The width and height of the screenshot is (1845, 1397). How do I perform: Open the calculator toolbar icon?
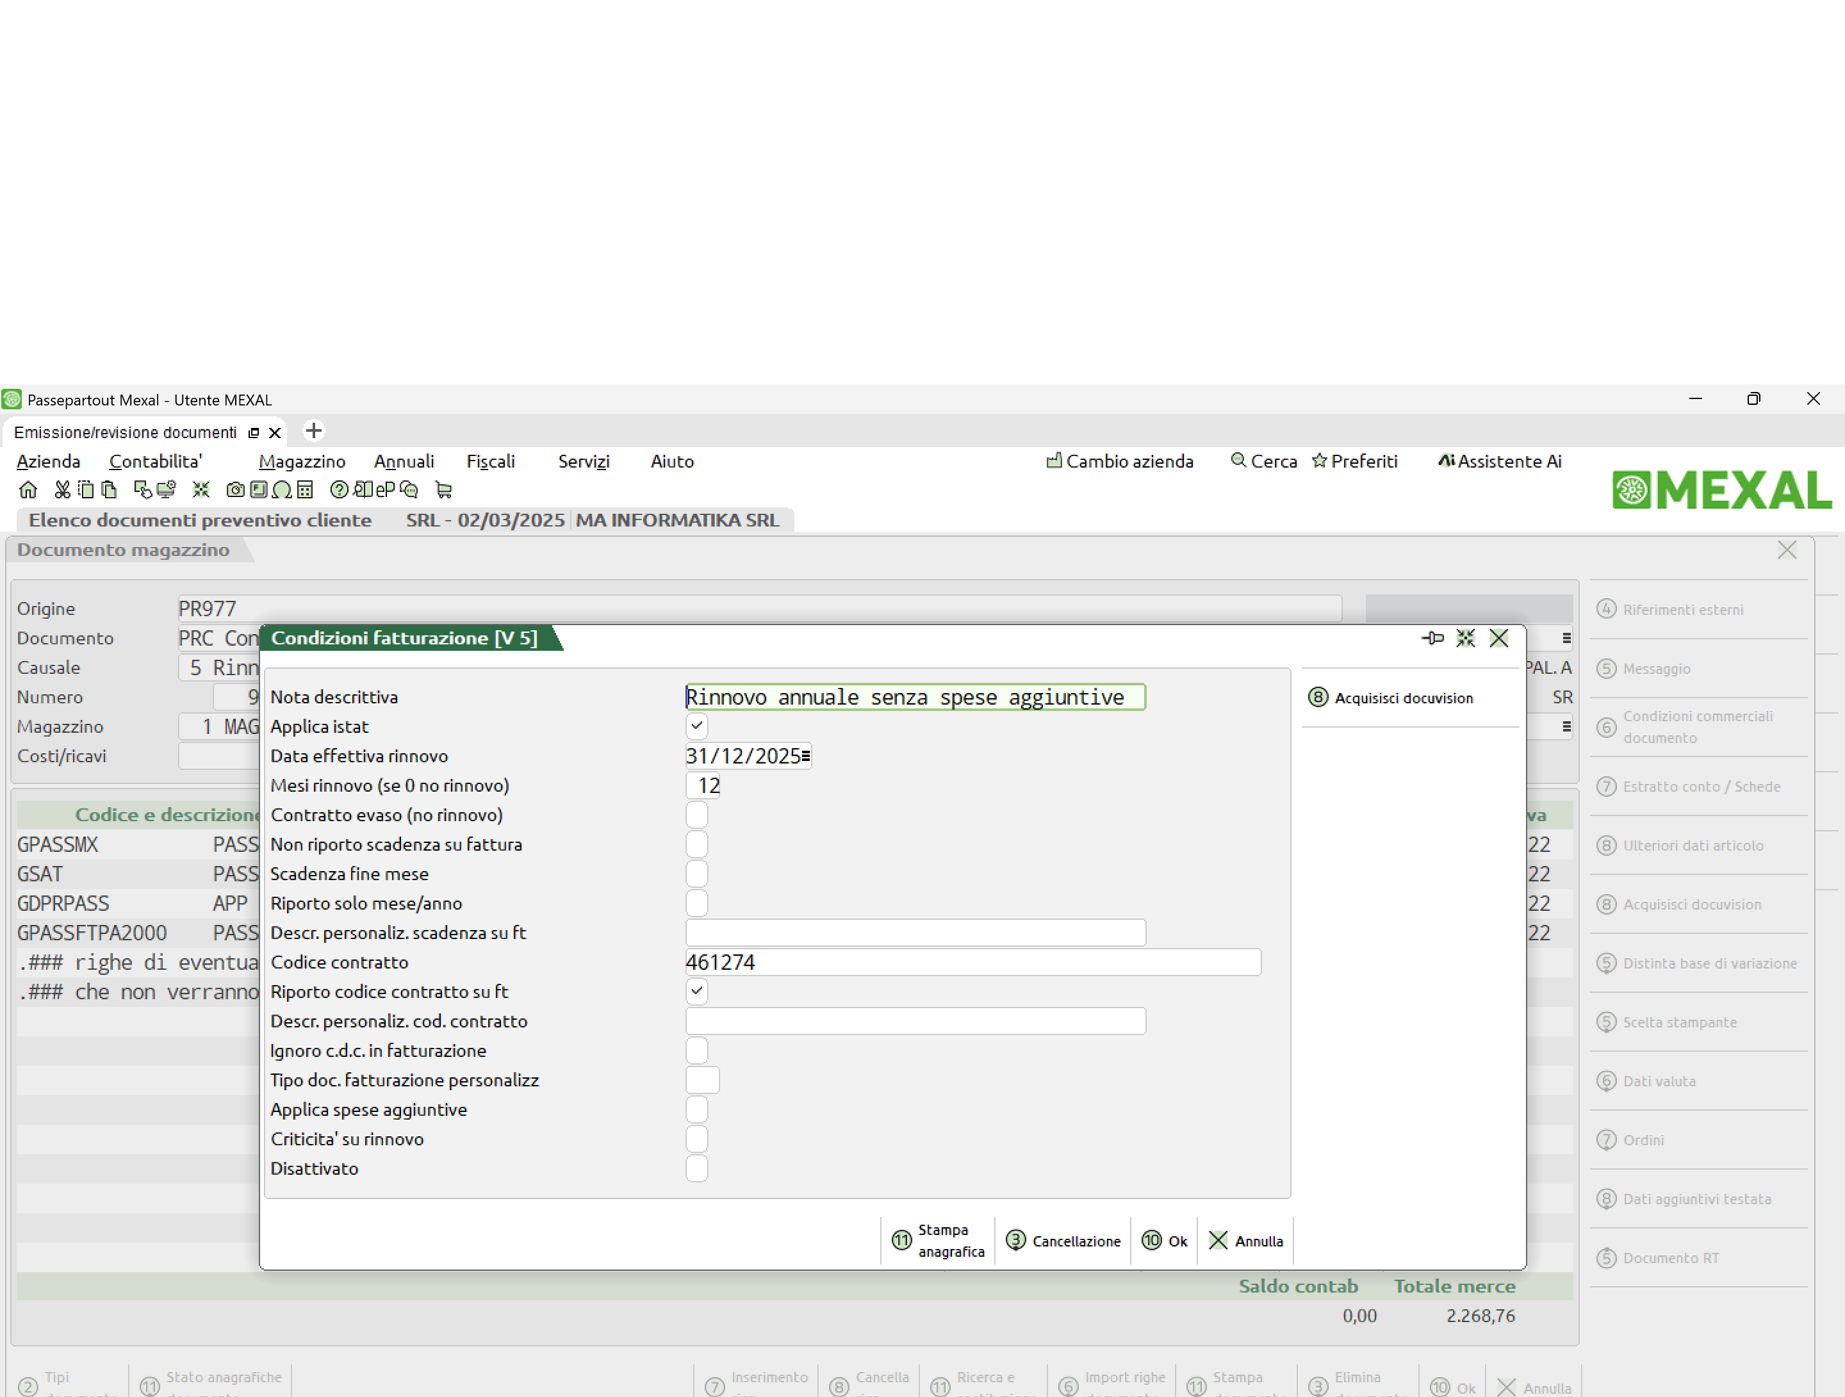[x=306, y=489]
